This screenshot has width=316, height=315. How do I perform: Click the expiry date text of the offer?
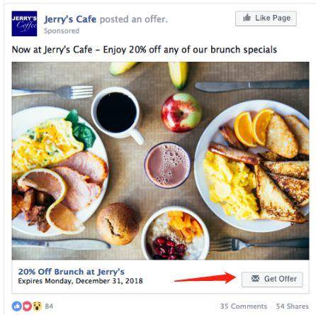pyautogui.click(x=80, y=281)
